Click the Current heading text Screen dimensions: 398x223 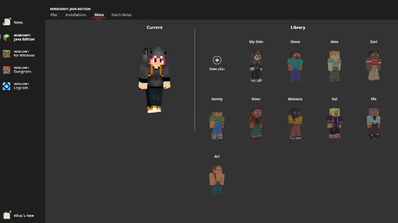click(x=154, y=27)
